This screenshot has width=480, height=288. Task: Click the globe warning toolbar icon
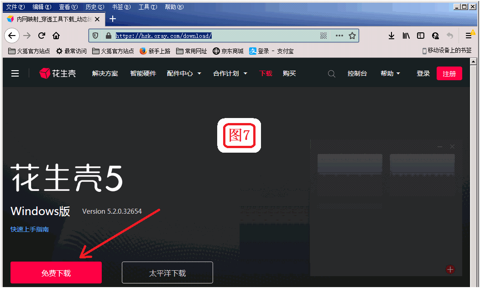pos(435,36)
